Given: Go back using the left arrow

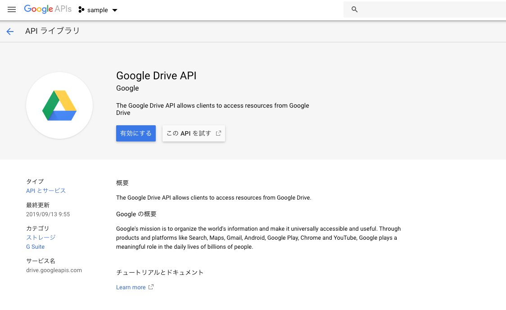Looking at the screenshot, I should (10, 32).
